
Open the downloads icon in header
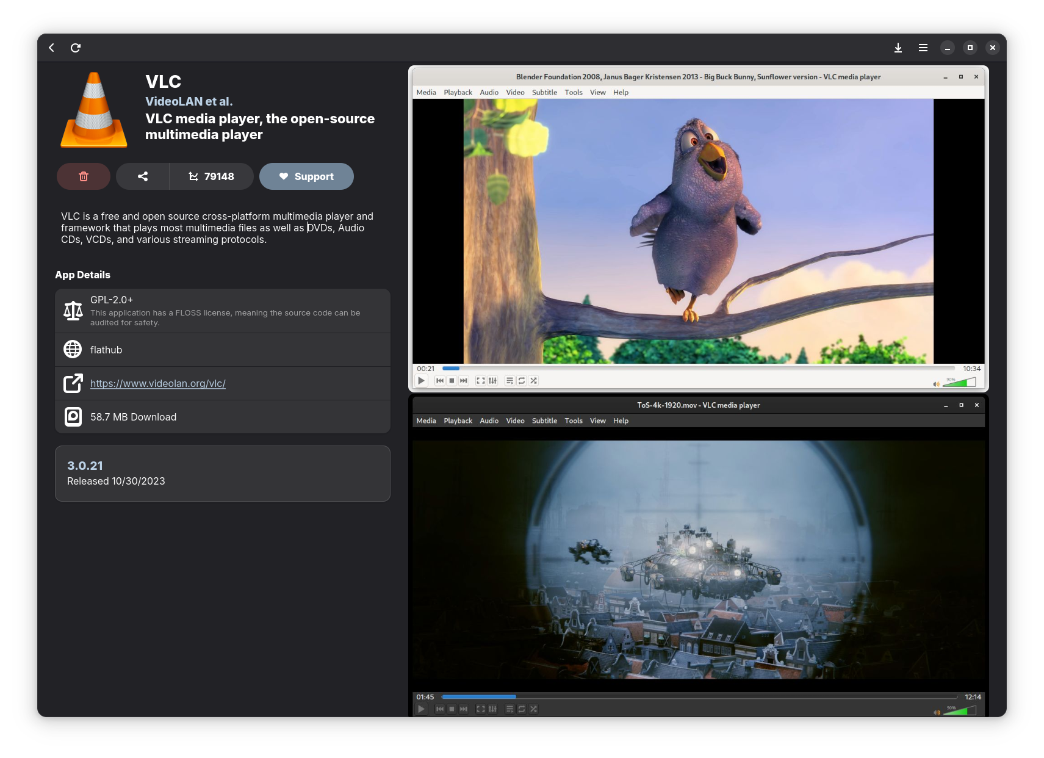[898, 48]
